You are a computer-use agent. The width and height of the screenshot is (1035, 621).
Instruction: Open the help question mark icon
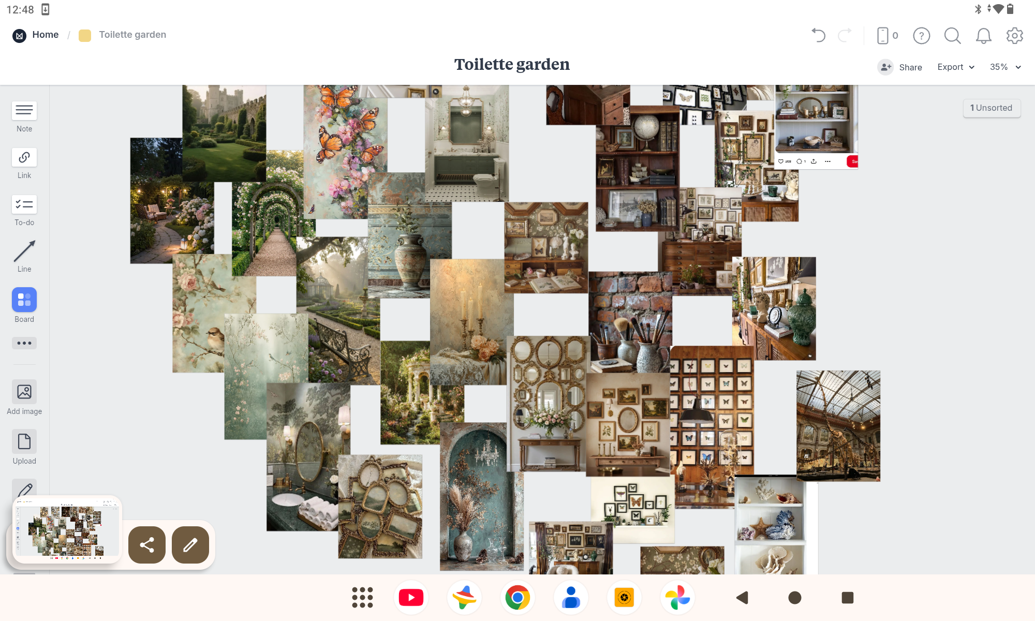coord(921,35)
